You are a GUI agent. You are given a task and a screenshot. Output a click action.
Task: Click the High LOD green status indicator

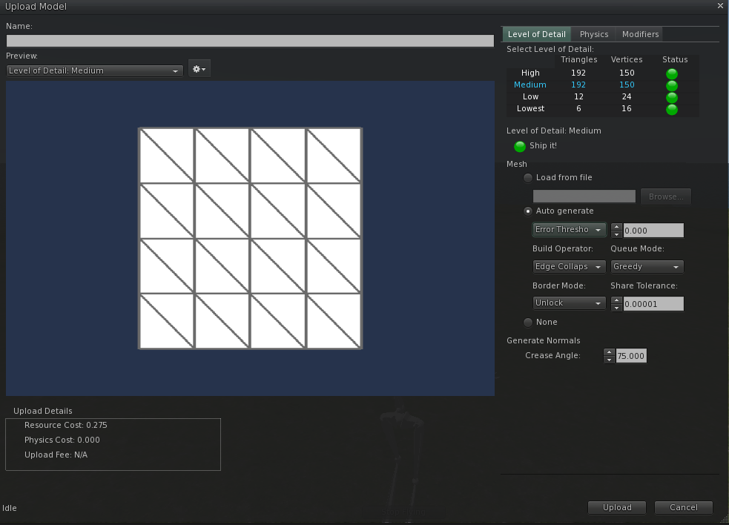point(671,73)
